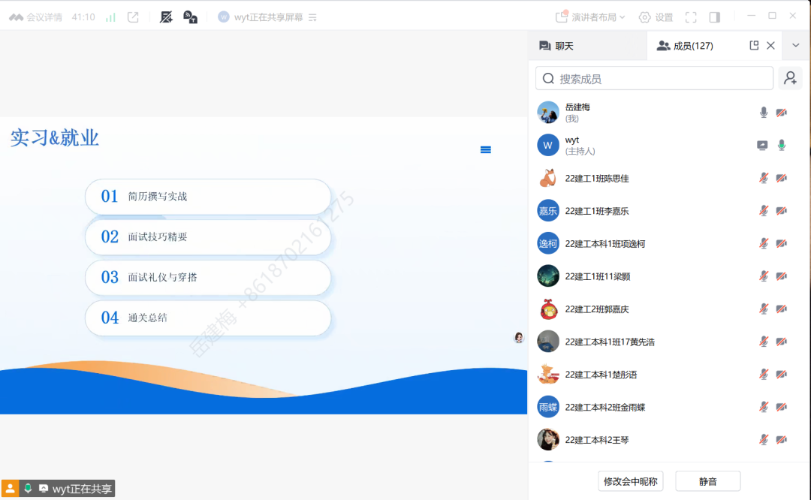Toggle 岳建梅's crossed-out camera icon
The height and width of the screenshot is (500, 811).
coord(782,113)
